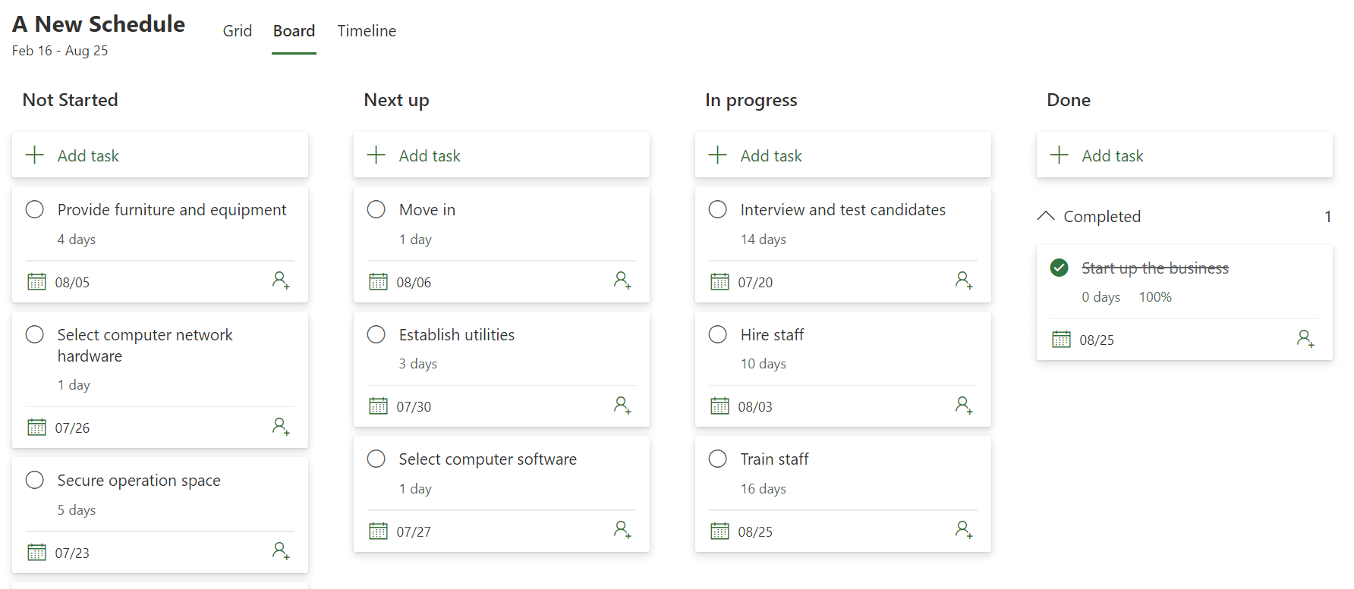Mark Provide furniture and equipment complete

pyautogui.click(x=35, y=209)
